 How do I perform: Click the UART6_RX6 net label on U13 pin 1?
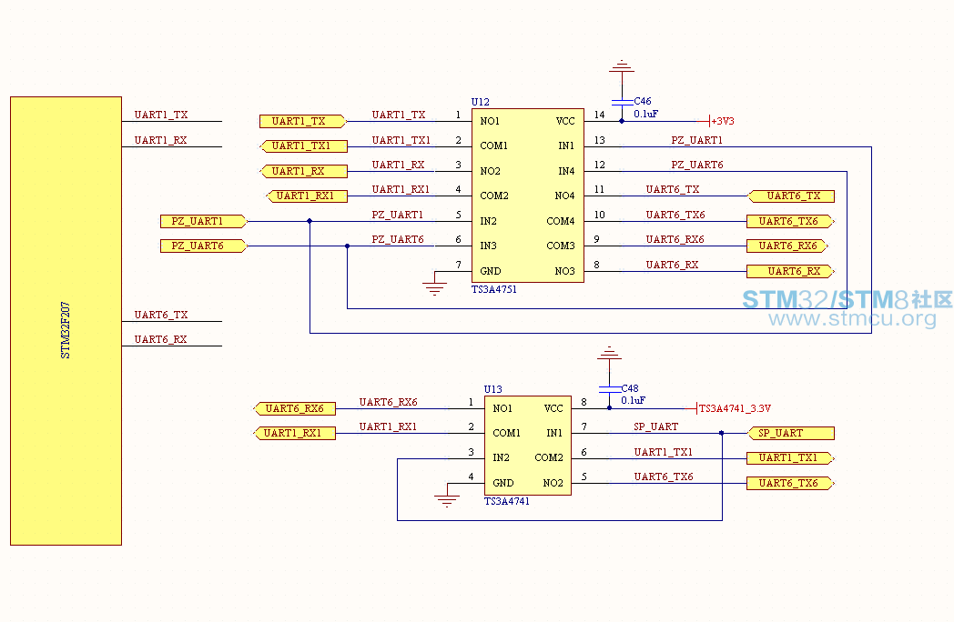388,402
